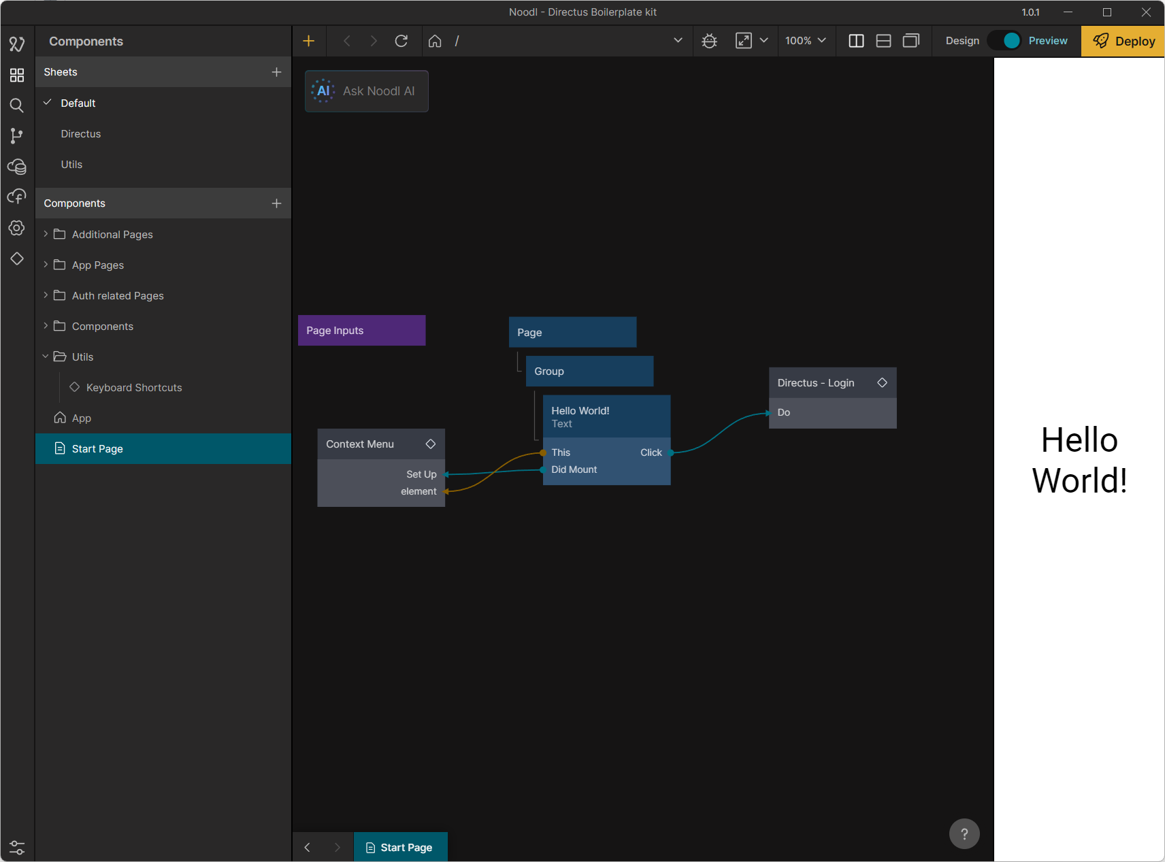This screenshot has width=1165, height=862.
Task: Open cloud services from the sidebar
Action: 17,167
